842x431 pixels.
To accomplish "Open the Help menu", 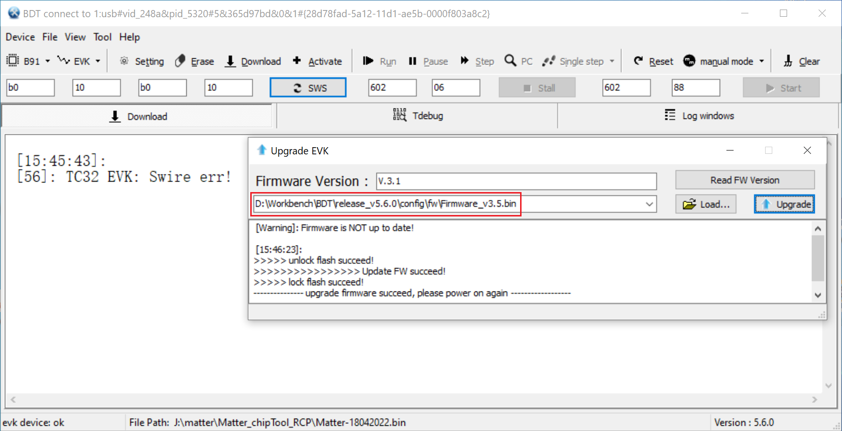I will pos(129,37).
